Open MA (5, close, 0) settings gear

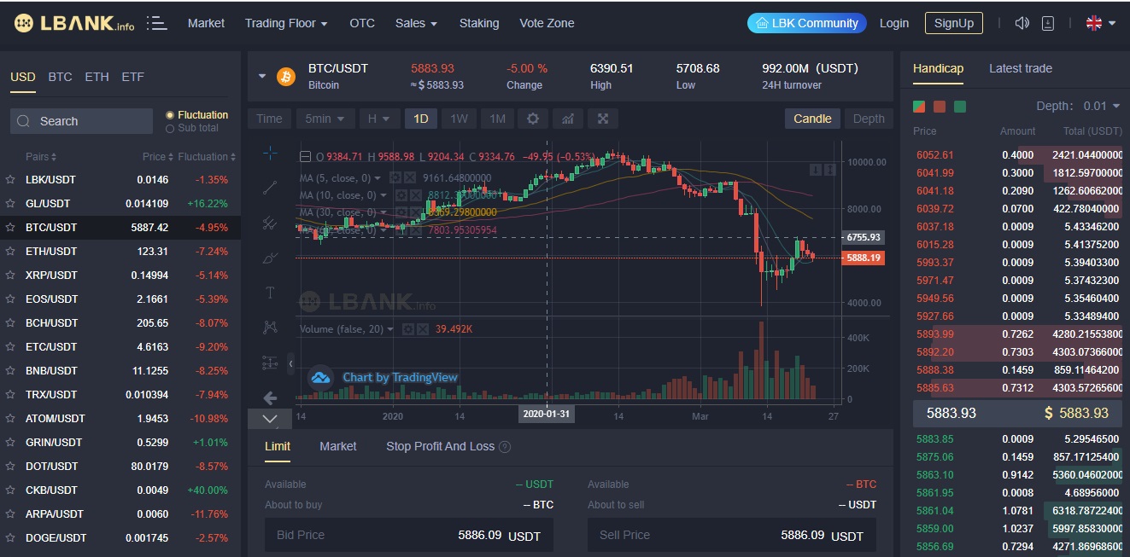coord(395,178)
